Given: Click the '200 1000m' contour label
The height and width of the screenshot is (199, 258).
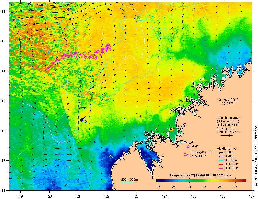Looking at the screenshot, I should (129, 179).
